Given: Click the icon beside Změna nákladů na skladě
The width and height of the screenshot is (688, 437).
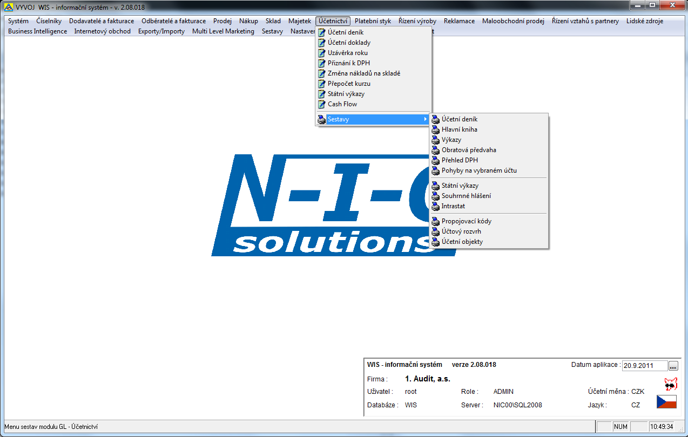Looking at the screenshot, I should point(322,73).
